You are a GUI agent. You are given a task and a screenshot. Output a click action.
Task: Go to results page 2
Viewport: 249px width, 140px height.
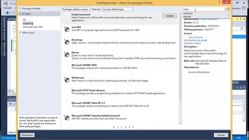(x=117, y=127)
